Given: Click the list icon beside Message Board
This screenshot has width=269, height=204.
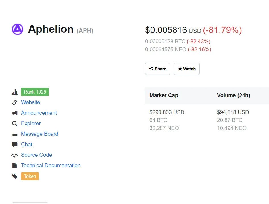Looking at the screenshot, I should pyautogui.click(x=14, y=134).
